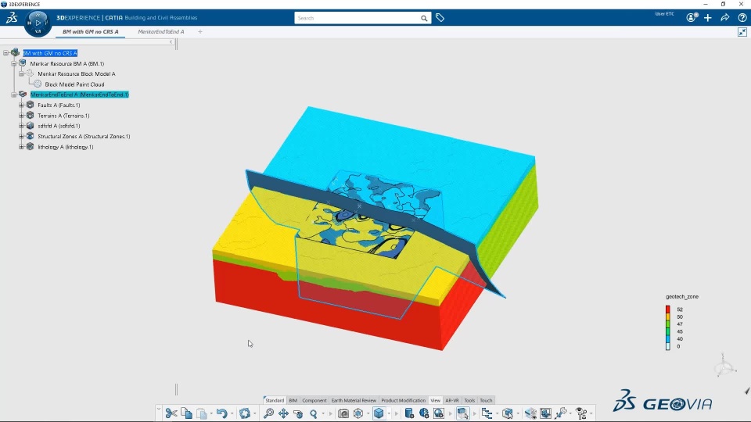
Task: Click the layers visibility eye icon
Action: 530,413
